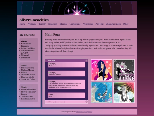
Task: Click the Shows section heading
Action: pos(24,65)
